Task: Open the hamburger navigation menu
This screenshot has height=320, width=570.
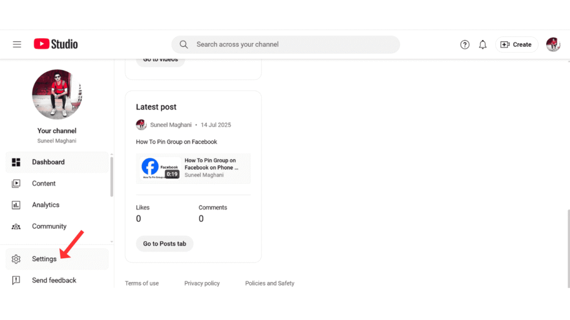Action: pyautogui.click(x=17, y=44)
